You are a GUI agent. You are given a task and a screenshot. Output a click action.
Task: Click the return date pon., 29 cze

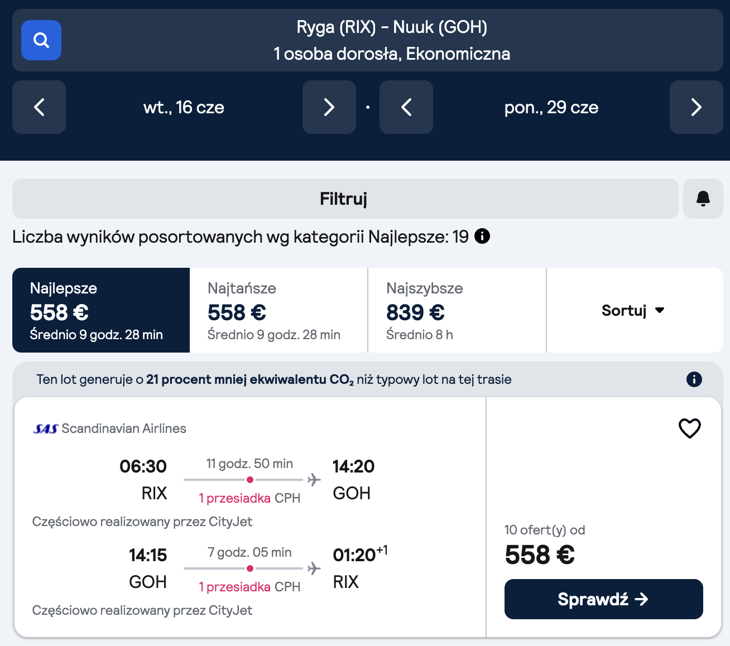pos(551,107)
